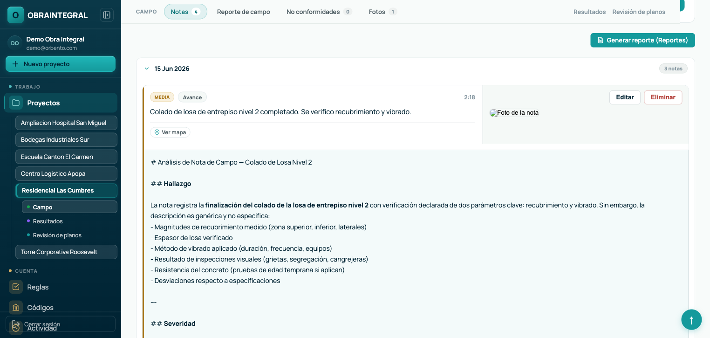Open the Fotos tab
This screenshot has height=338, width=710.
tap(382, 12)
